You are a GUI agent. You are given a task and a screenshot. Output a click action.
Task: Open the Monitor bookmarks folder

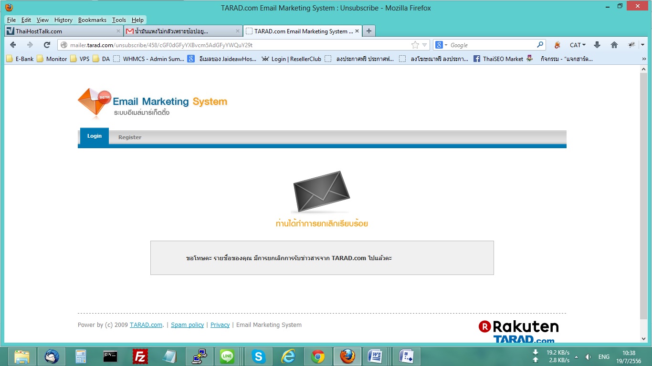click(52, 59)
